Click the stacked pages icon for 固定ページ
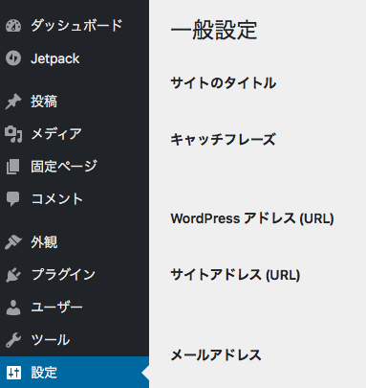This screenshot has width=366, height=388. click(13, 167)
